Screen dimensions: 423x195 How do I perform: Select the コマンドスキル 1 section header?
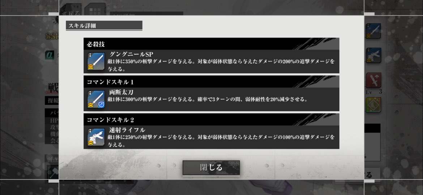[x=211, y=82]
